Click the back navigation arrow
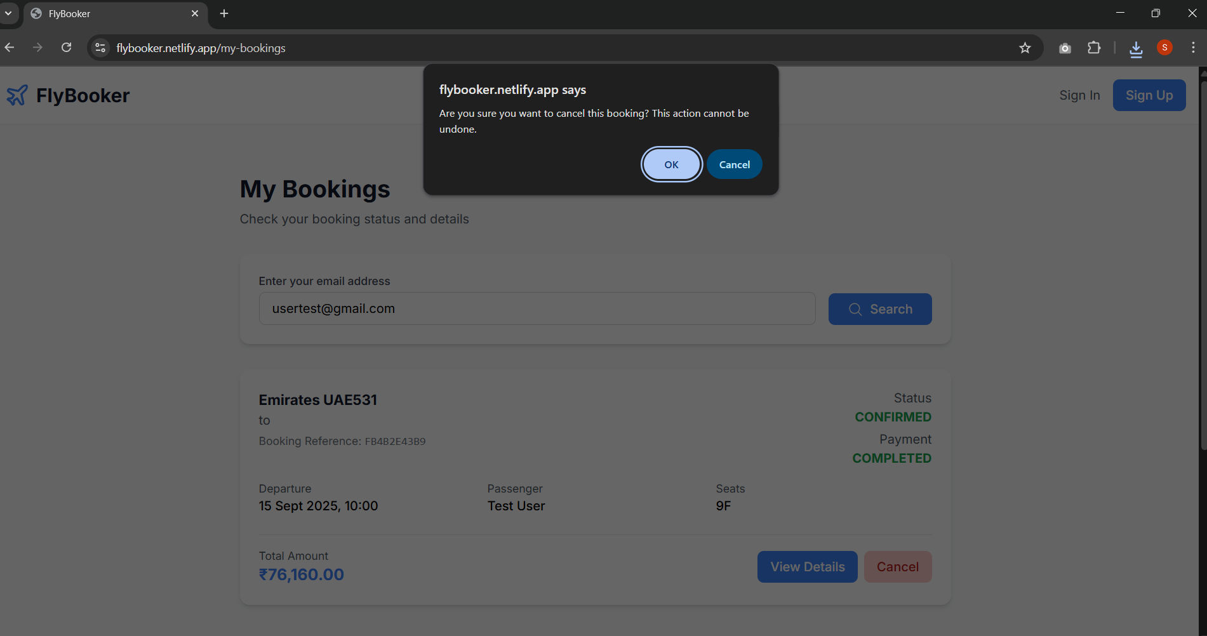1207x636 pixels. point(10,47)
